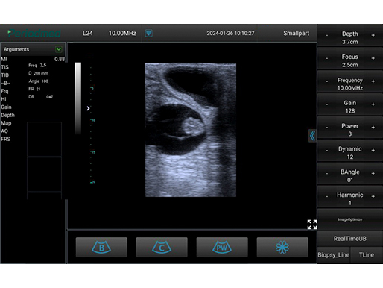Screen dimensions: 383x288
Task: Select the L24 probe label
Action: coord(88,33)
